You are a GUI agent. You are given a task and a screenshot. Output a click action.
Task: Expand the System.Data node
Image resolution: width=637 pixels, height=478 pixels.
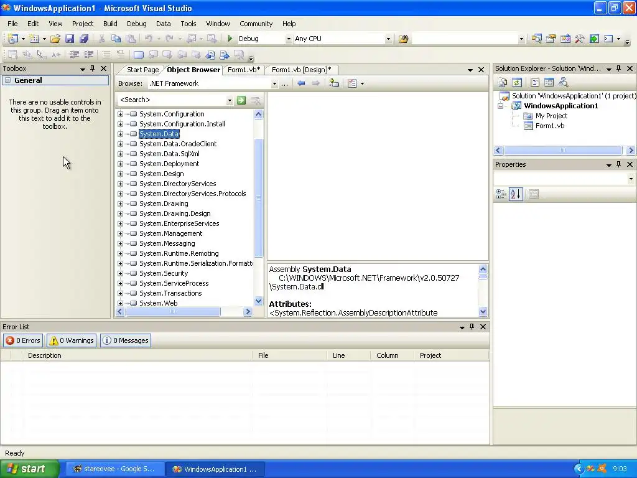[x=120, y=134]
